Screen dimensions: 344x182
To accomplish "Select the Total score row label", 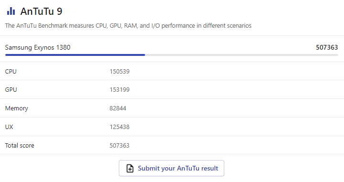I will coord(20,146).
